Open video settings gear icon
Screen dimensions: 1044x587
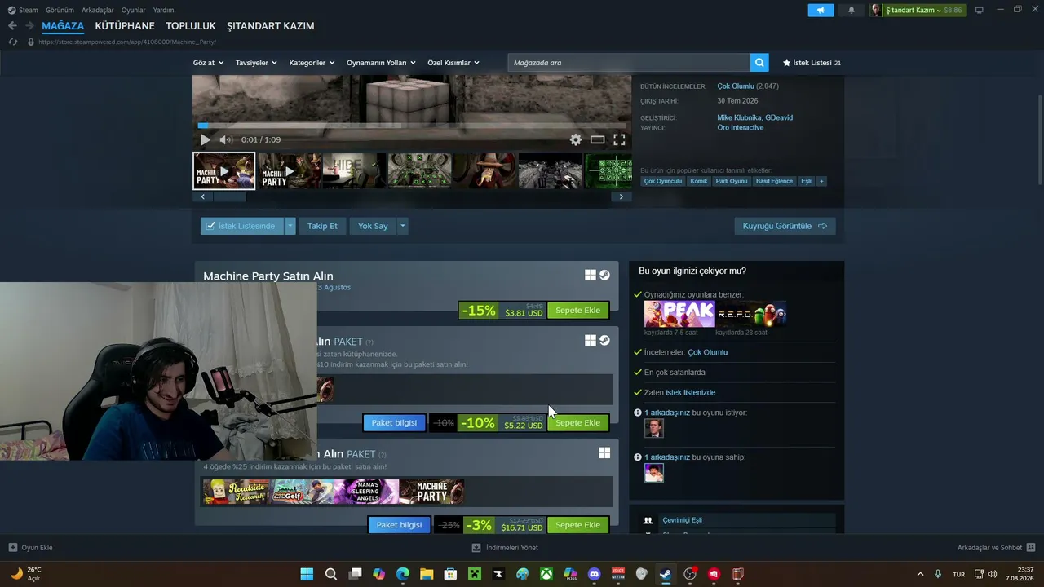pos(576,140)
